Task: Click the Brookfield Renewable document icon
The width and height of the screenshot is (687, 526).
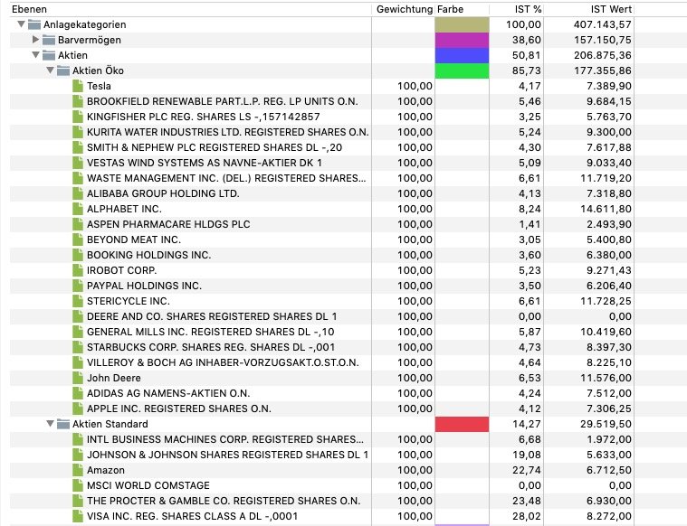Action: (x=78, y=101)
